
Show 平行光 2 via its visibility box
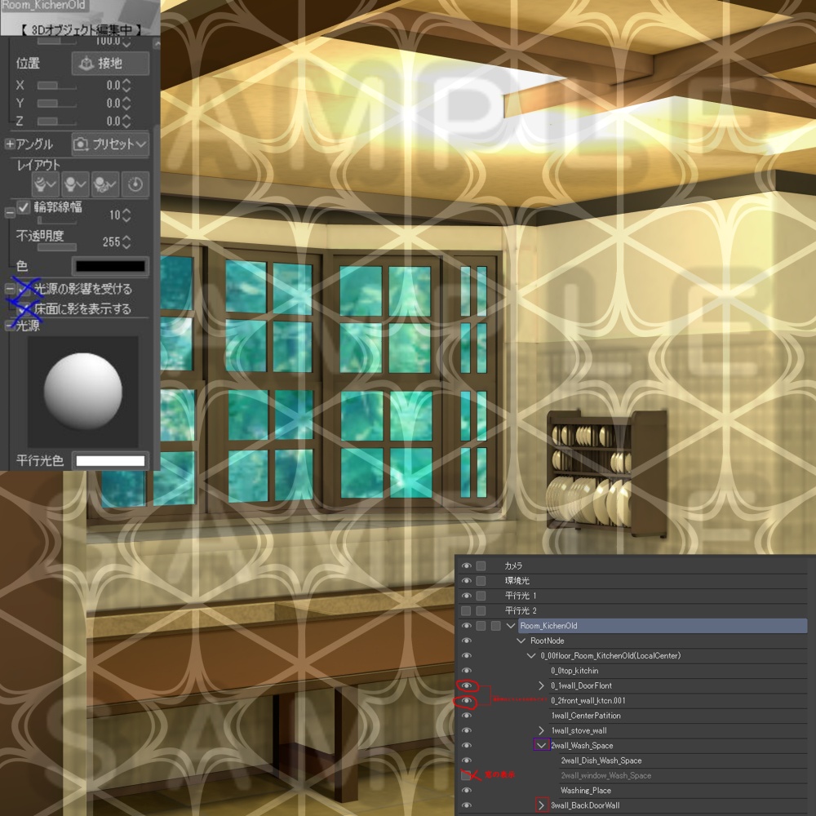point(466,610)
